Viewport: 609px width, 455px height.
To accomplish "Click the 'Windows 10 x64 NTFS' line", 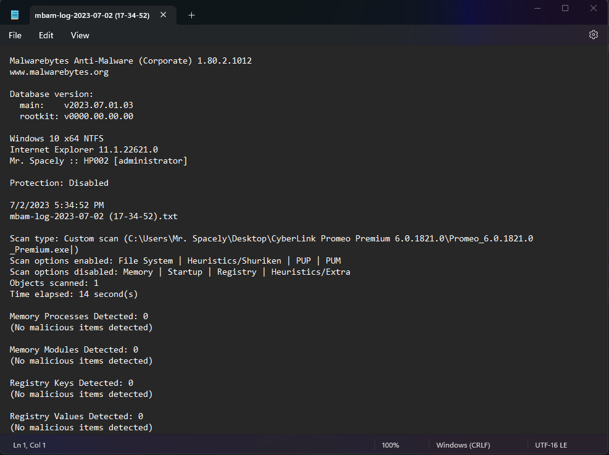I will (57, 139).
